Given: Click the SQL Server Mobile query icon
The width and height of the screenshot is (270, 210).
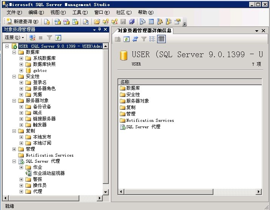Looking at the screenshot, I should coord(86,22).
